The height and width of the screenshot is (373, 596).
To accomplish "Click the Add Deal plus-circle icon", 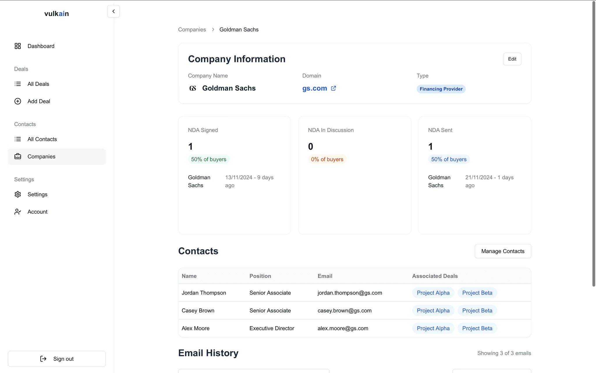I will (x=18, y=101).
